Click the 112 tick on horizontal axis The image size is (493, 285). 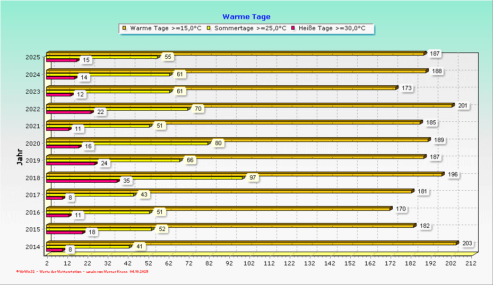point(269,263)
